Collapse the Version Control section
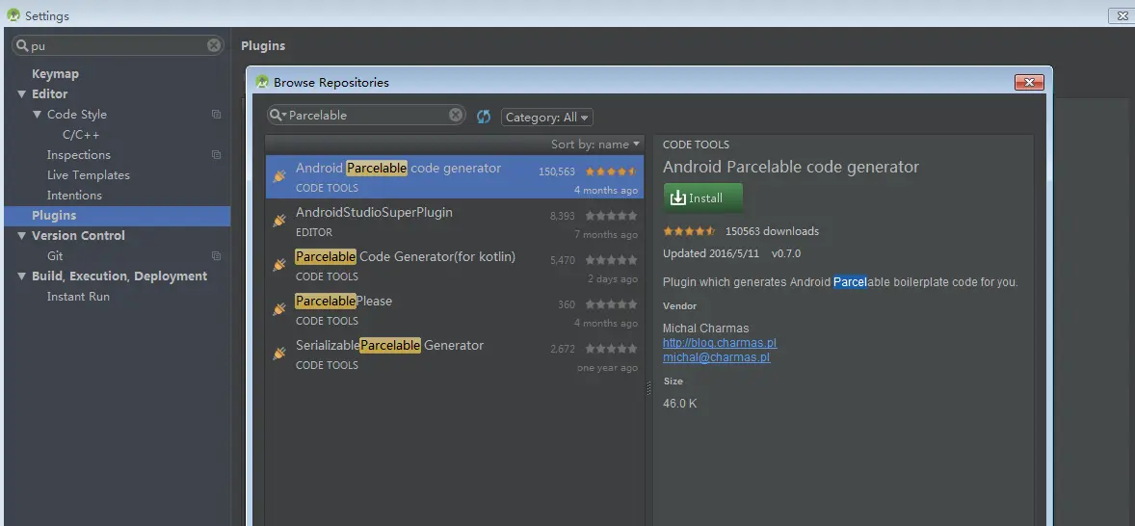The width and height of the screenshot is (1135, 526). pos(22,236)
